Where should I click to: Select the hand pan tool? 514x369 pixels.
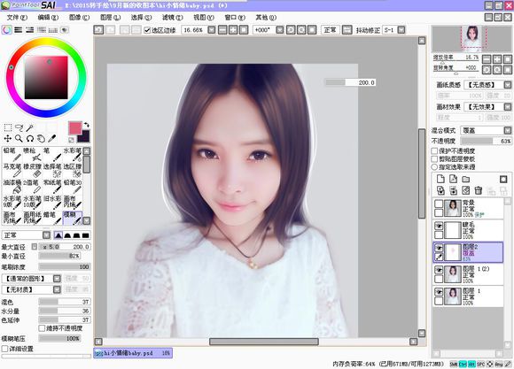tap(41, 139)
